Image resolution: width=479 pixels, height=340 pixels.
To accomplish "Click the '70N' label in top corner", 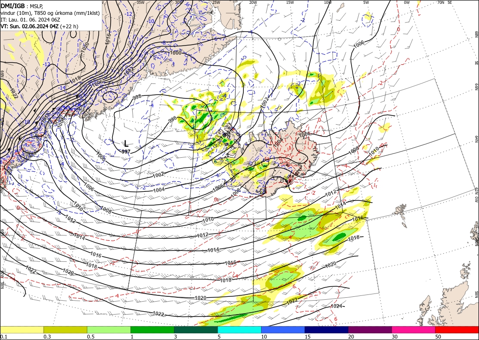I will point(441,2).
